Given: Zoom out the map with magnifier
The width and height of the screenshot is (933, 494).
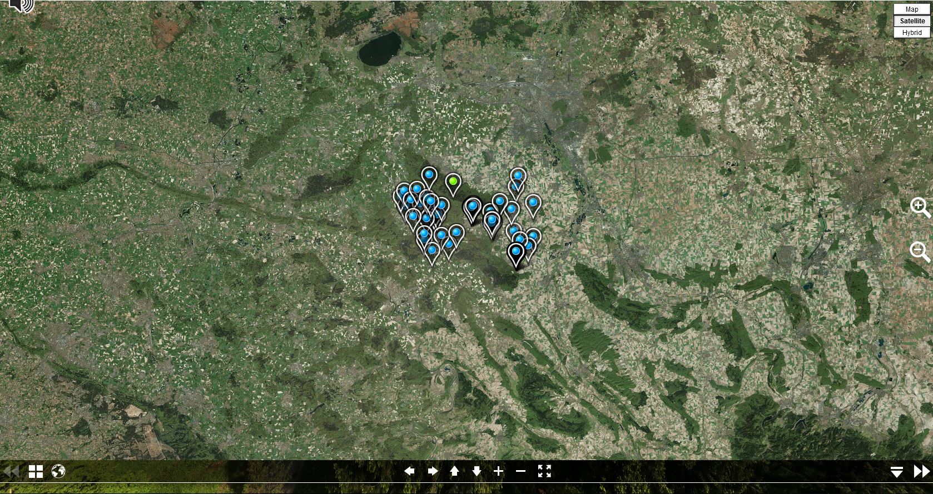Looking at the screenshot, I should 919,251.
